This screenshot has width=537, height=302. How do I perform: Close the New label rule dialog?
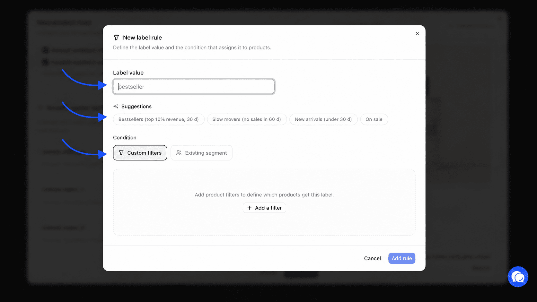(417, 33)
